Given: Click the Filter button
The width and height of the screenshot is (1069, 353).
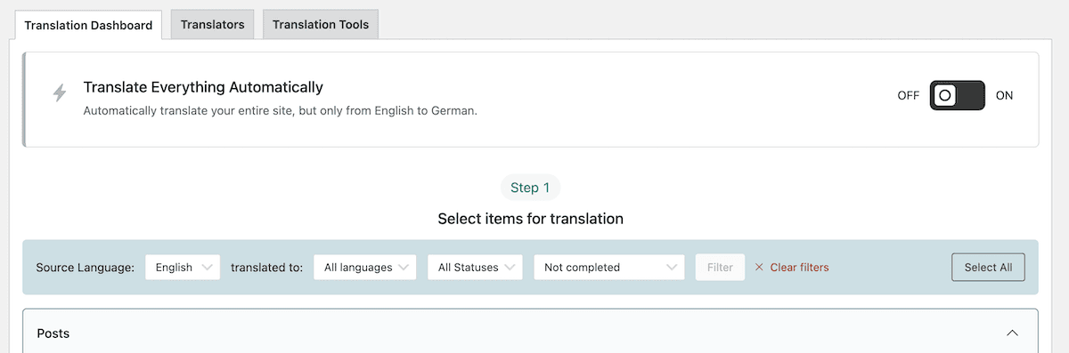Looking at the screenshot, I should [720, 267].
